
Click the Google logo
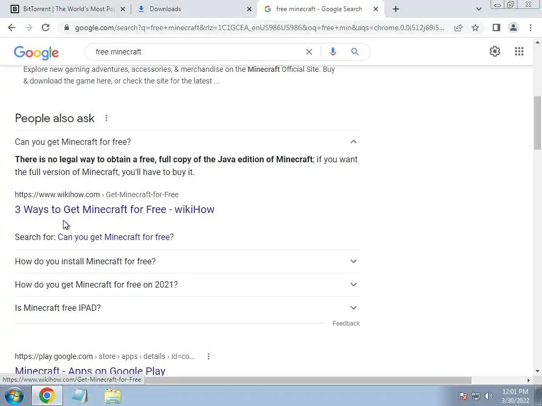click(37, 53)
